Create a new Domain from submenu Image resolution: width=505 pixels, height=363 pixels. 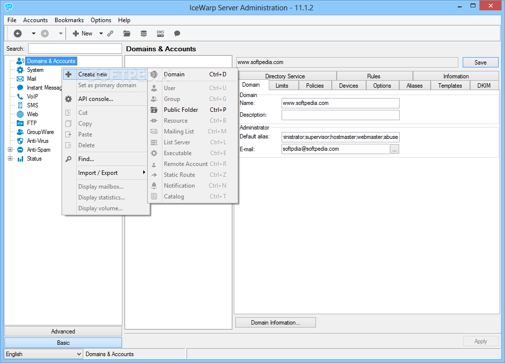192,74
